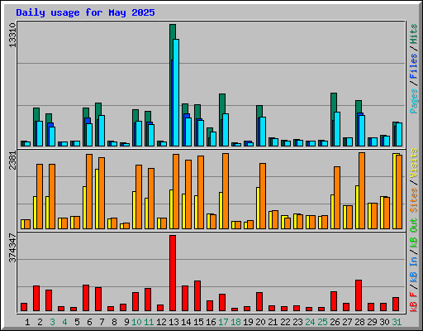423x331 pixels.
Task: Click the day 21 x-axis label
Action: tap(273, 322)
